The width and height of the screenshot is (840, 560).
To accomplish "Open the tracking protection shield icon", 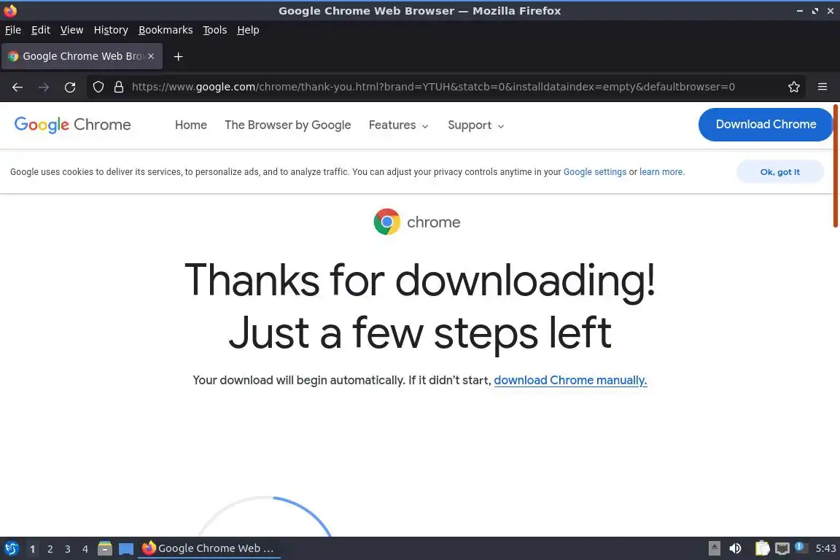I will tap(98, 87).
